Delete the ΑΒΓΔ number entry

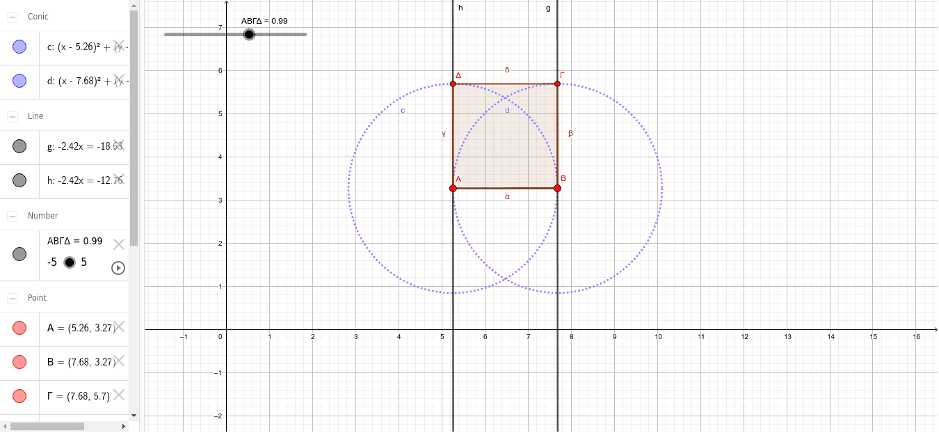pos(119,244)
